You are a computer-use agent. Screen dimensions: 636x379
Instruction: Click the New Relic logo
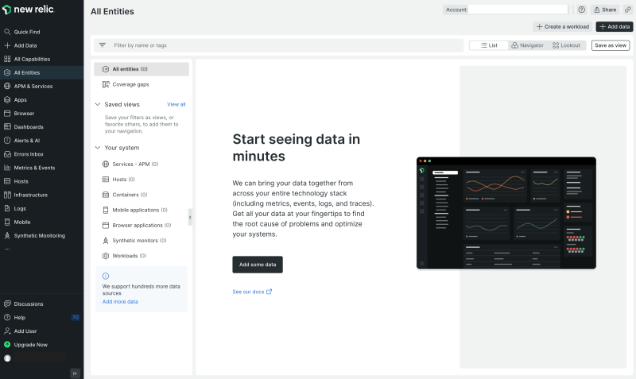29,10
